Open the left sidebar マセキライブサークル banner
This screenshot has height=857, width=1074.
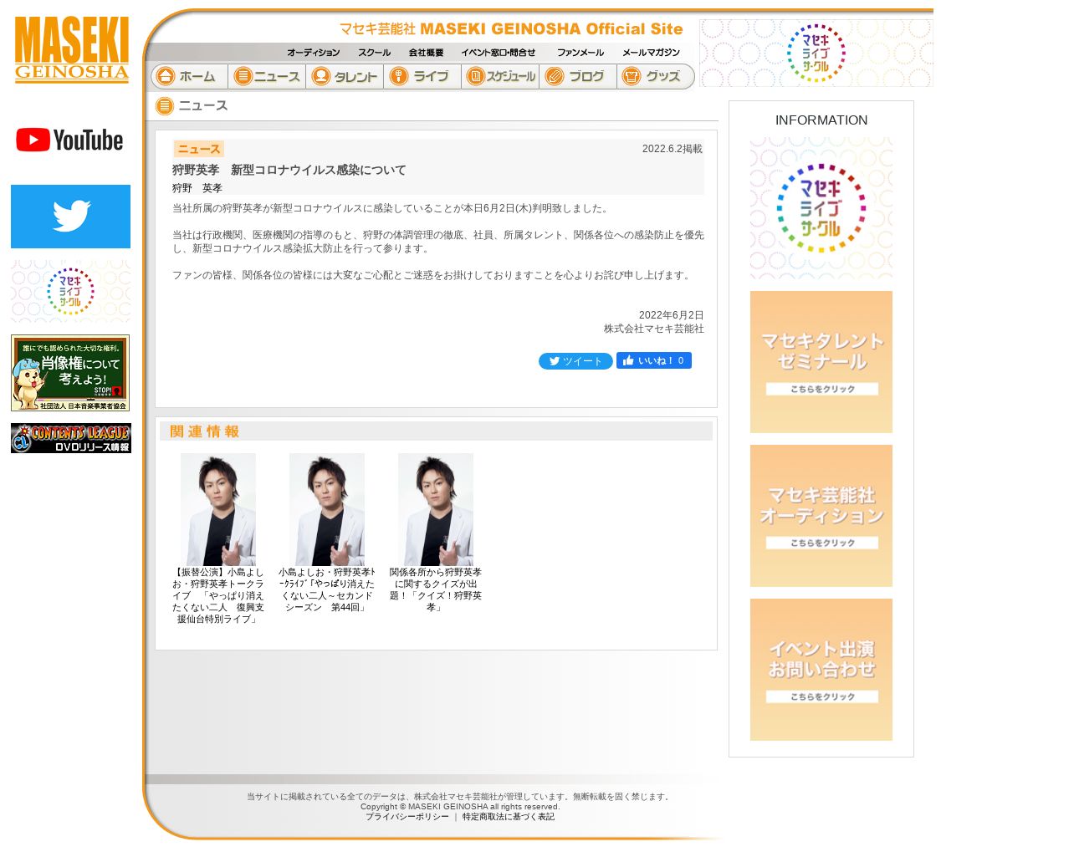pos(71,291)
